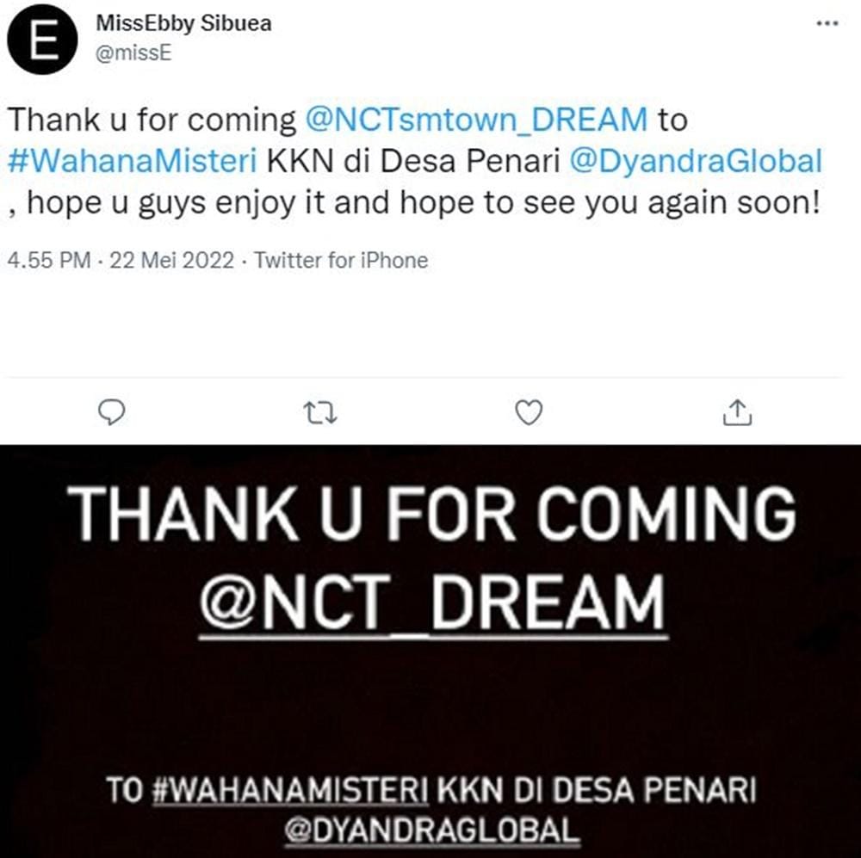Open the three-dot more options menu

(827, 23)
